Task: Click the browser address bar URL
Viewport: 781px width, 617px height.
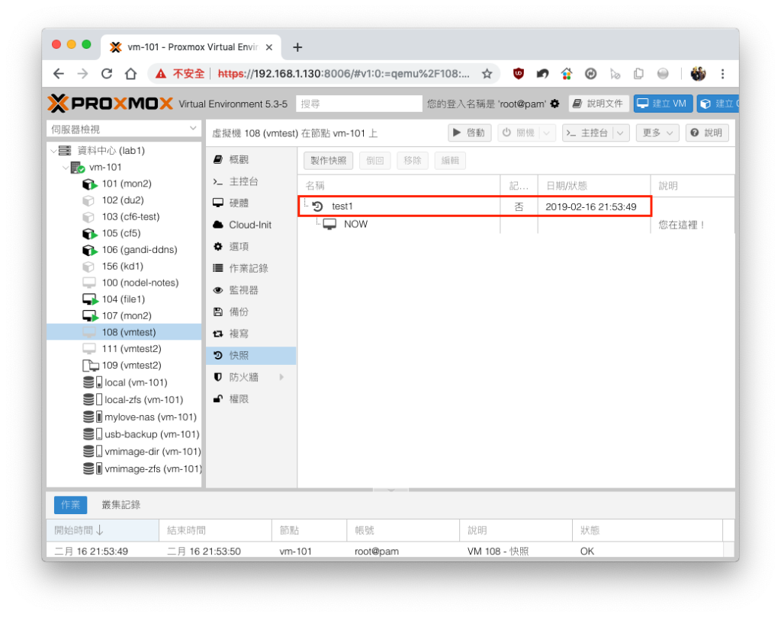Action: click(344, 74)
